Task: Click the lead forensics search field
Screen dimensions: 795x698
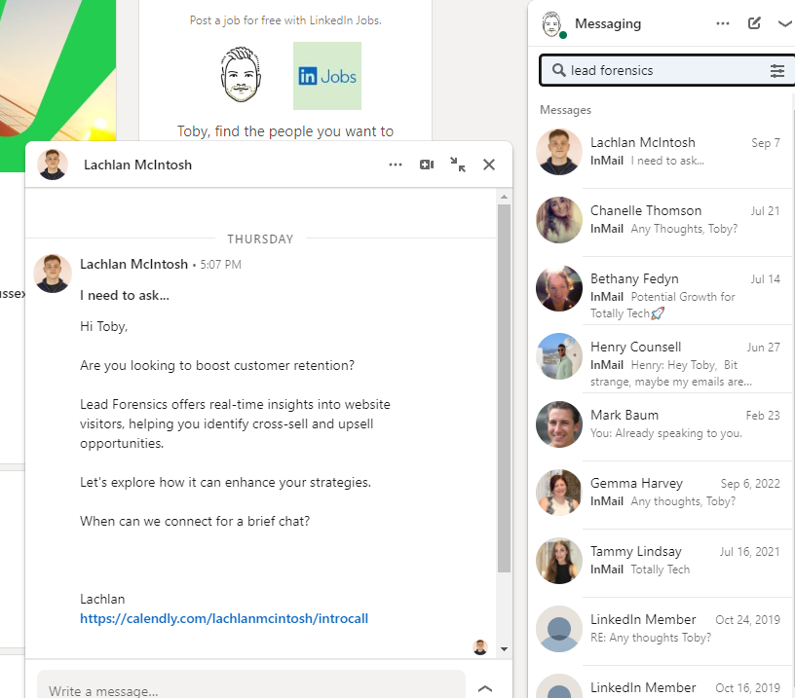Action: 668,70
